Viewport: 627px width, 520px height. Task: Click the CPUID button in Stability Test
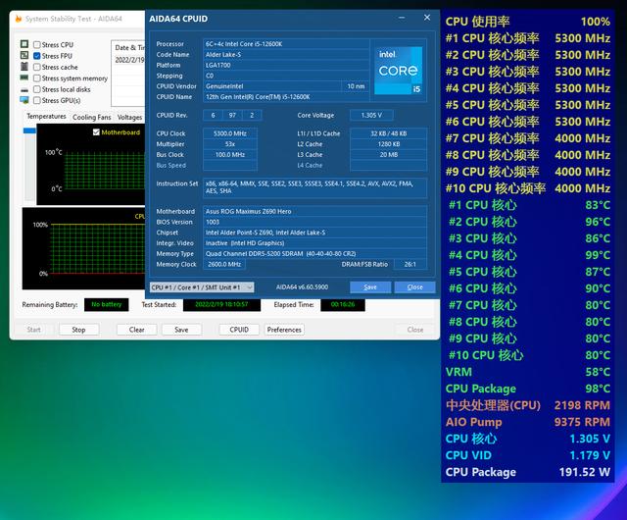click(239, 330)
